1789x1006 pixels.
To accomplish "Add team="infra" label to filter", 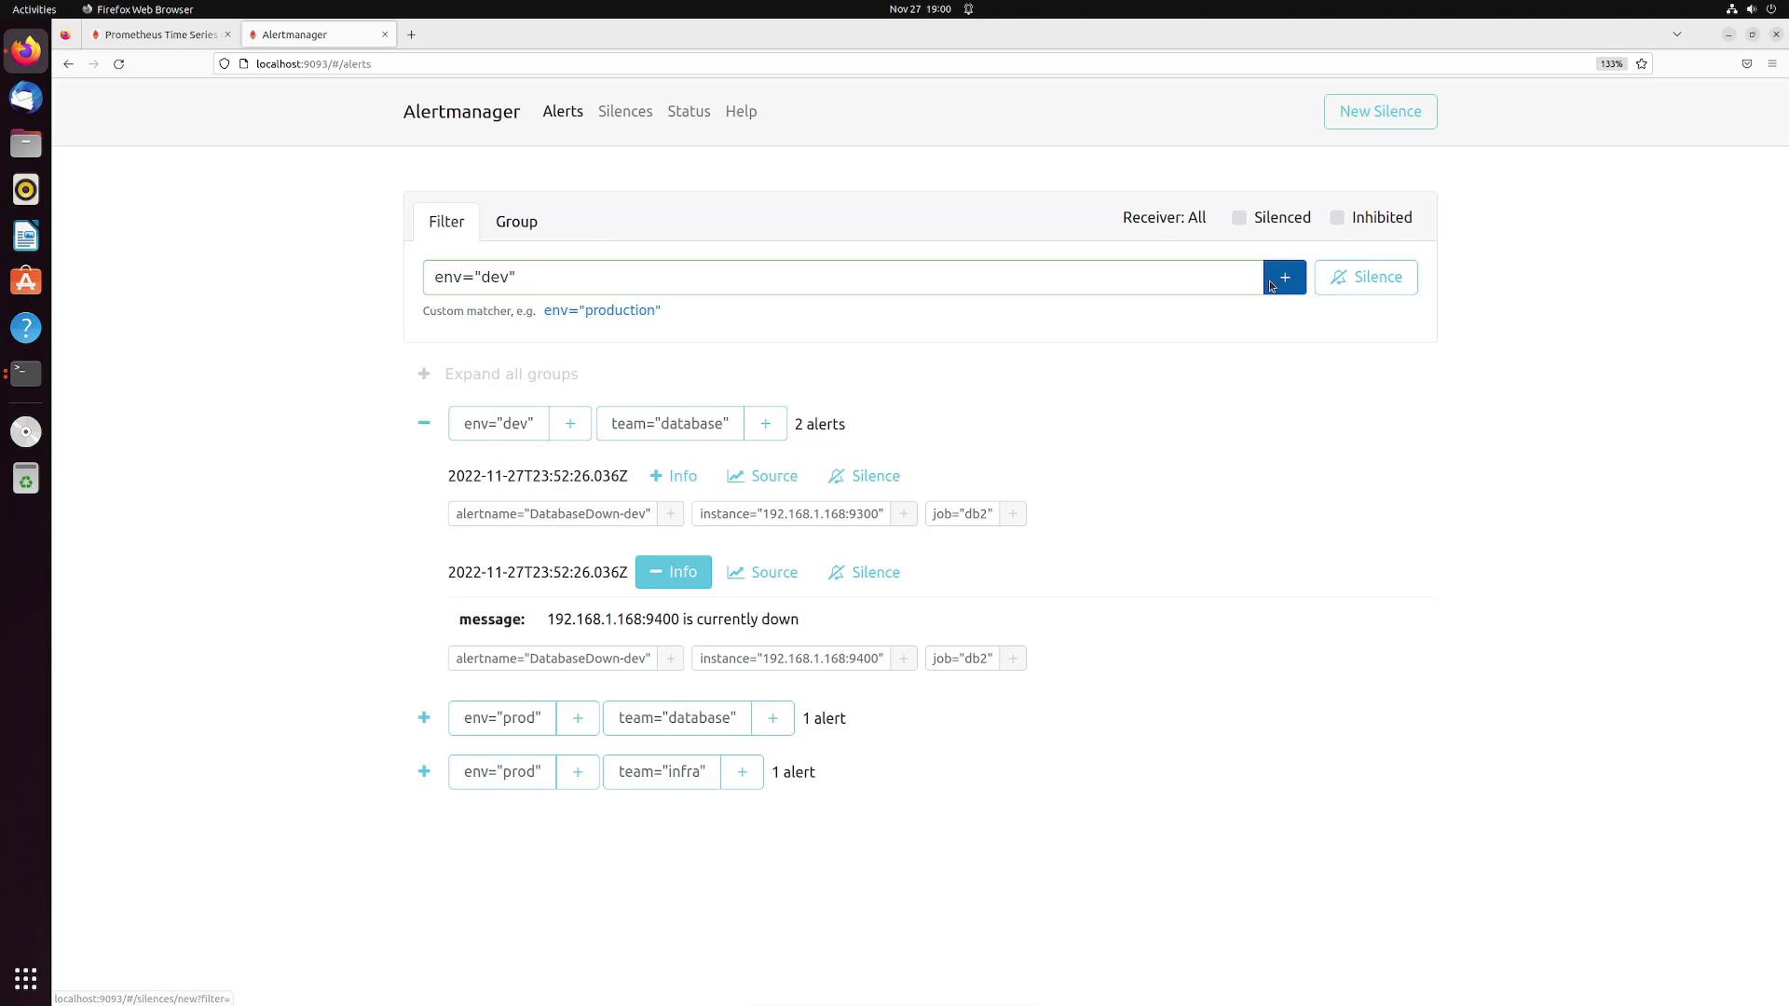I will click(x=742, y=772).
